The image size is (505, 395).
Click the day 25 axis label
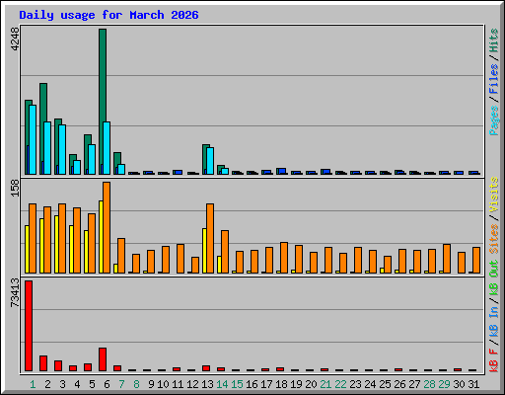click(x=385, y=384)
